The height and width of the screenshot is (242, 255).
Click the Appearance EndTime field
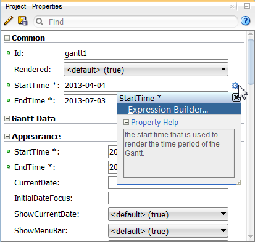pyautogui.click(x=112, y=167)
